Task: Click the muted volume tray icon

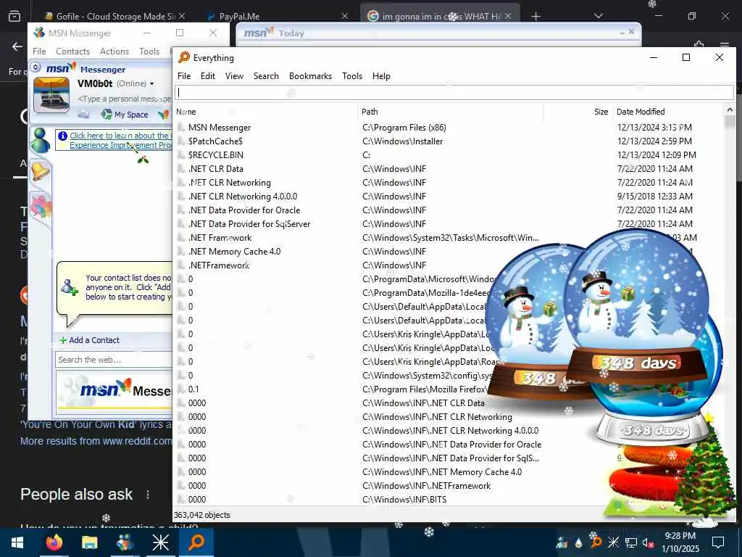Action: tap(649, 542)
